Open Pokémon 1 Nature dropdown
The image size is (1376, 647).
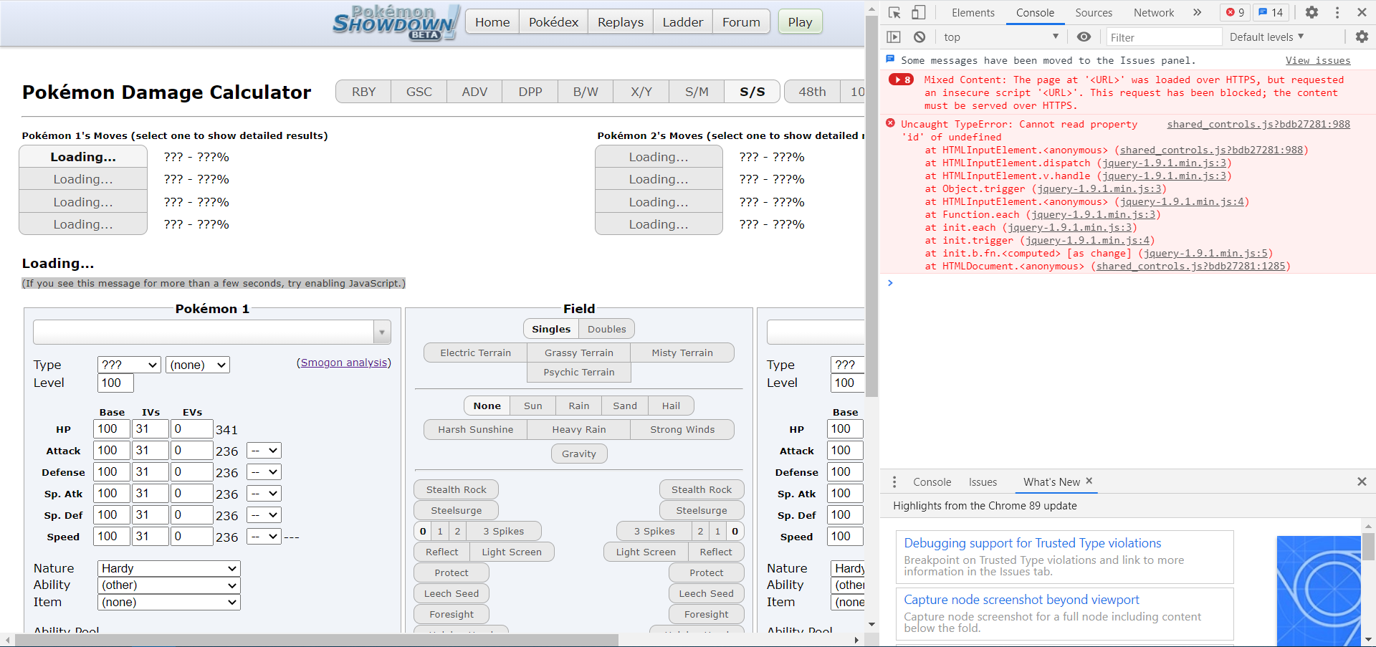(169, 568)
